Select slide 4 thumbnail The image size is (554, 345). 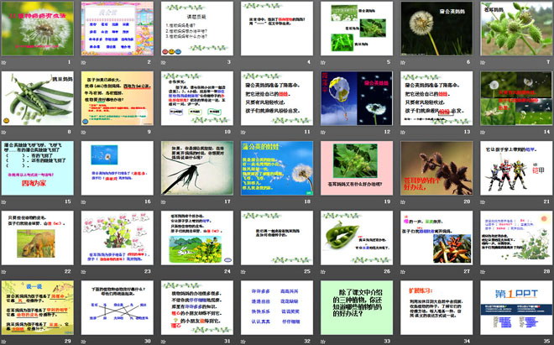[x=277, y=29]
